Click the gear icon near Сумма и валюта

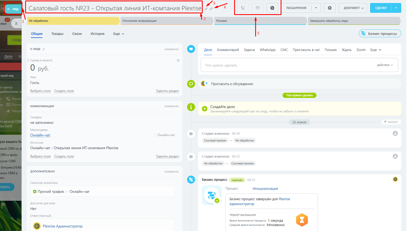[178, 61]
